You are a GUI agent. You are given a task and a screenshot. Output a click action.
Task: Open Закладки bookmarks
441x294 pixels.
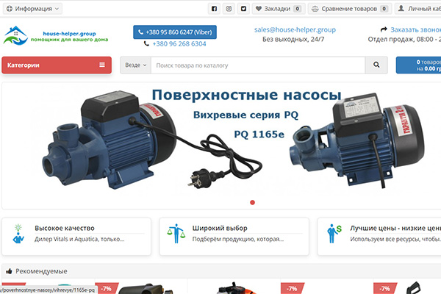point(278,9)
